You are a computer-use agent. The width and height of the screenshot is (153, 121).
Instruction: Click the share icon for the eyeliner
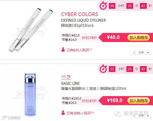point(134,53)
